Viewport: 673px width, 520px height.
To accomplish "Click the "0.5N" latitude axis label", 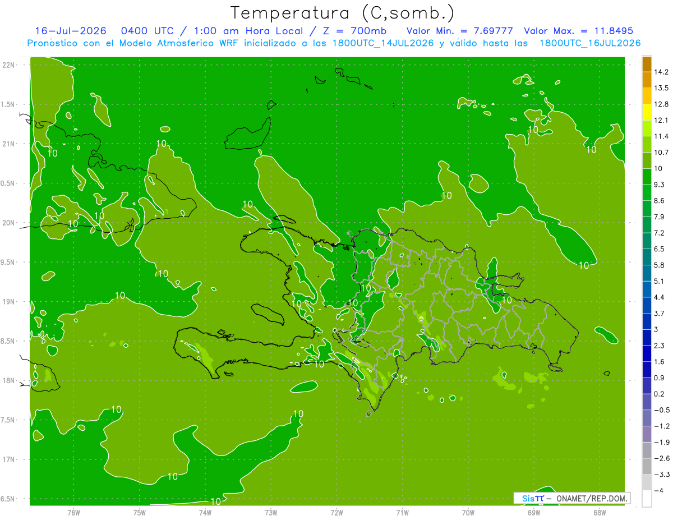I will tap(8, 183).
